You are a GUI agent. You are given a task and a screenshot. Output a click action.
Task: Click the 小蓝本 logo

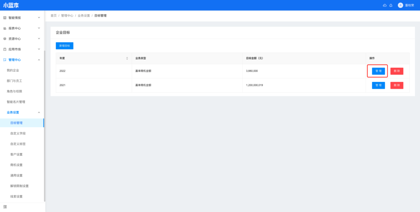[x=11, y=5]
